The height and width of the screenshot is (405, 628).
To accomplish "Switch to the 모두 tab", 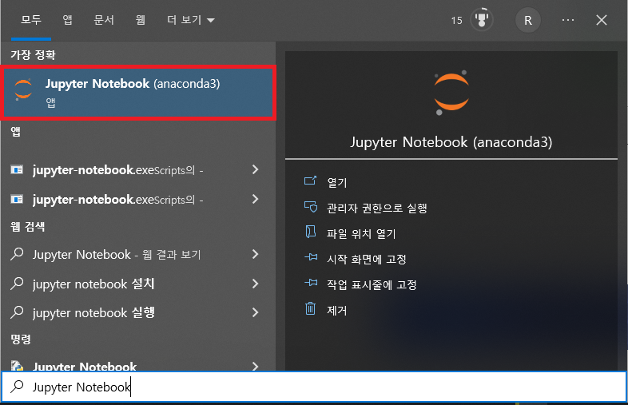I will (31, 20).
